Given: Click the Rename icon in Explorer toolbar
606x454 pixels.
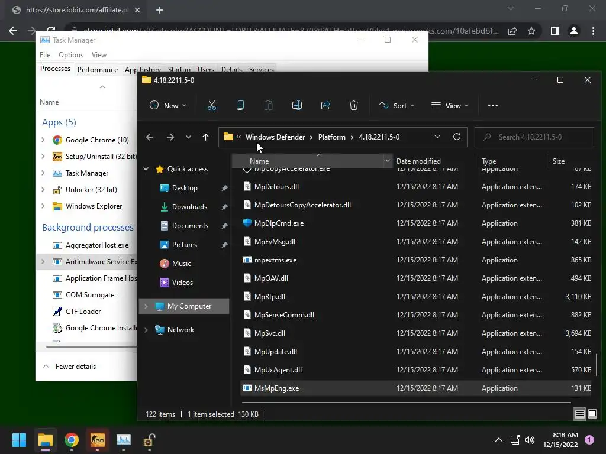Looking at the screenshot, I should pos(297,105).
